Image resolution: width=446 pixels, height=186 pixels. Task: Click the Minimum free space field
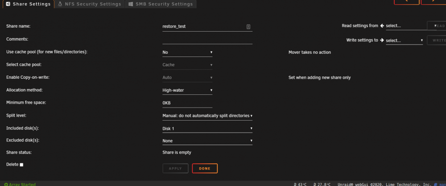(x=187, y=103)
